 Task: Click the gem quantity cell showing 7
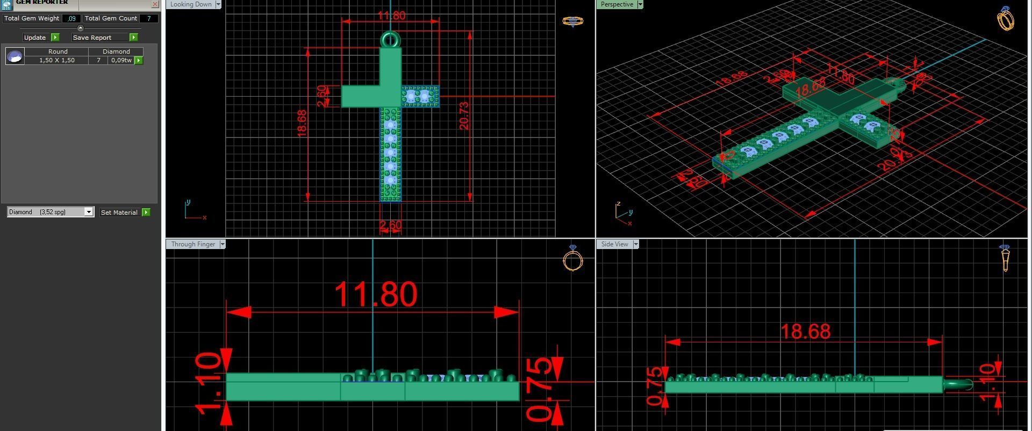pos(98,60)
